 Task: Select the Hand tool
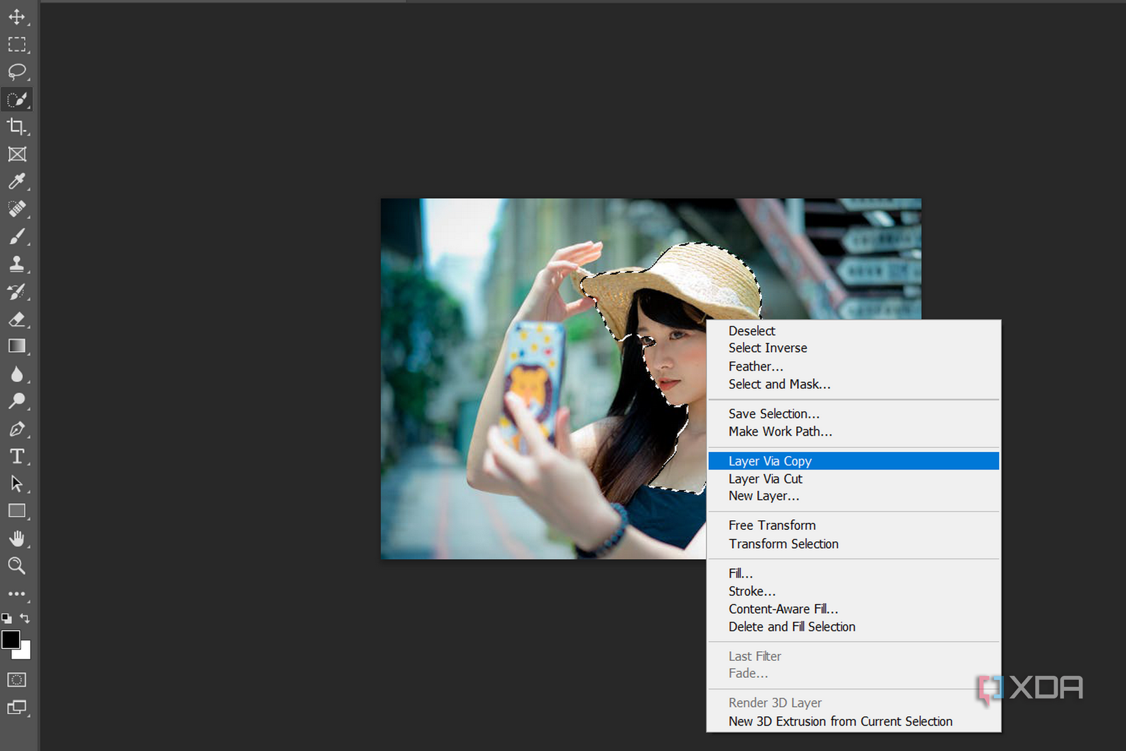tap(17, 539)
